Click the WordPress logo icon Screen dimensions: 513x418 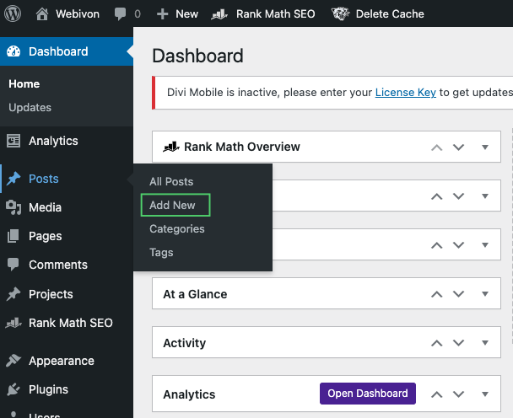pyautogui.click(x=13, y=13)
